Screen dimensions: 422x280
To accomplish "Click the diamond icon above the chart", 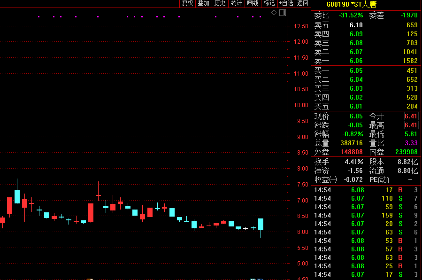I will (x=274, y=13).
